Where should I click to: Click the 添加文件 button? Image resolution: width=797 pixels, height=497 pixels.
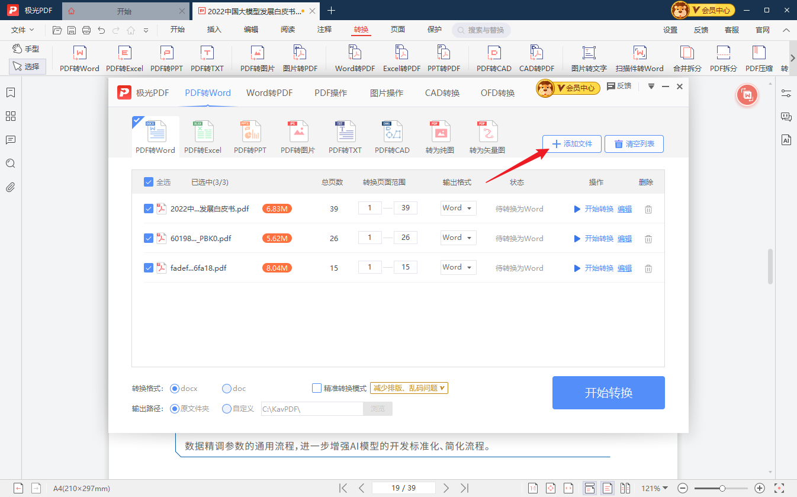[x=571, y=144]
